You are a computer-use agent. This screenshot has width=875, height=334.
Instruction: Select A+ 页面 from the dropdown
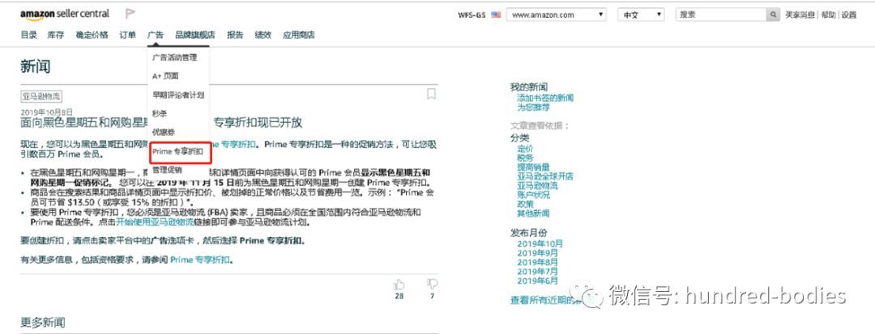[x=165, y=76]
